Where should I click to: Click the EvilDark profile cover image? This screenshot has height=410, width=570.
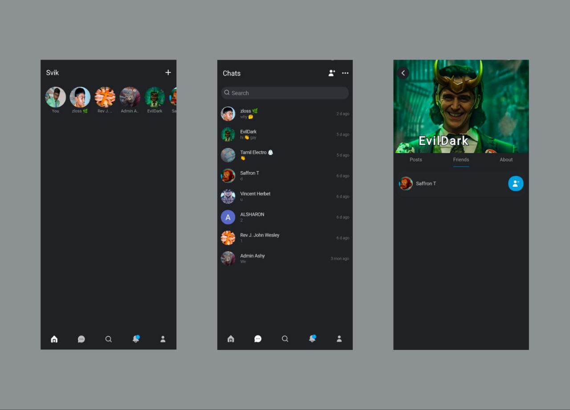(461, 107)
